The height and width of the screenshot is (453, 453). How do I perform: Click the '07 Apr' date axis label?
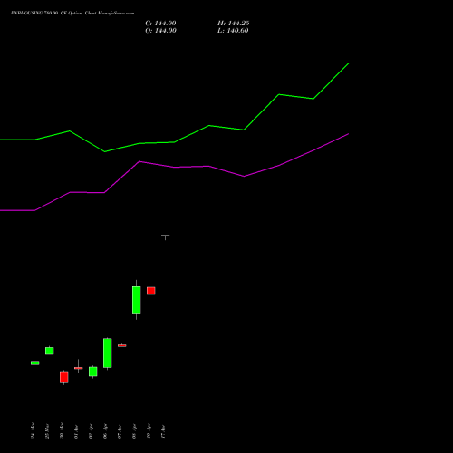coord(120,431)
